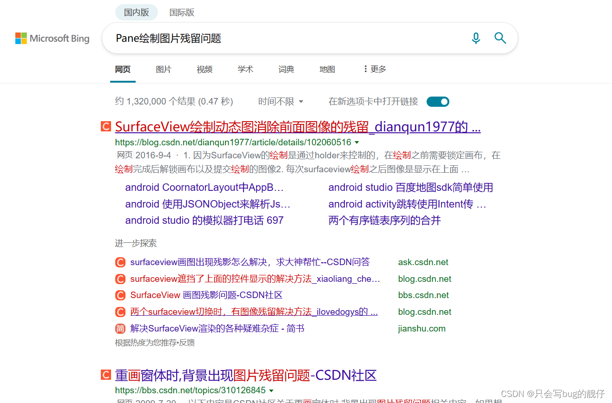Open android 使用JSONObject来解析Js… sublink
612x403 pixels.
coord(208,204)
